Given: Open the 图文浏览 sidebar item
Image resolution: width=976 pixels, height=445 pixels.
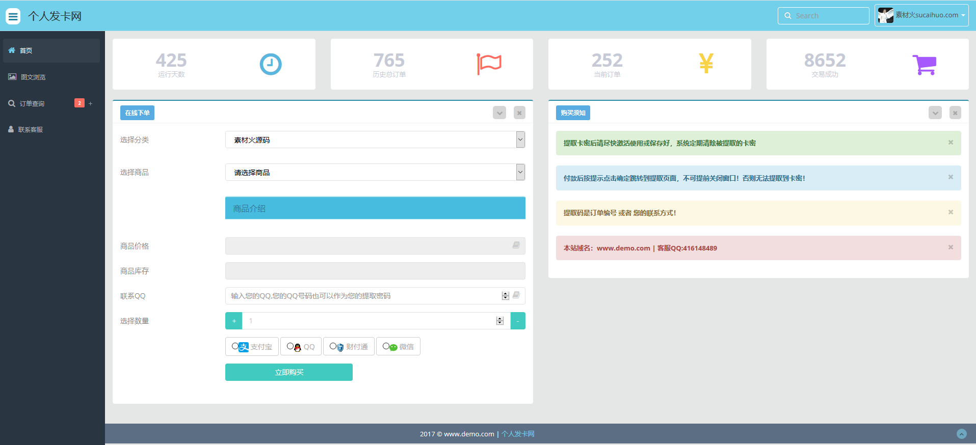Looking at the screenshot, I should 51,77.
